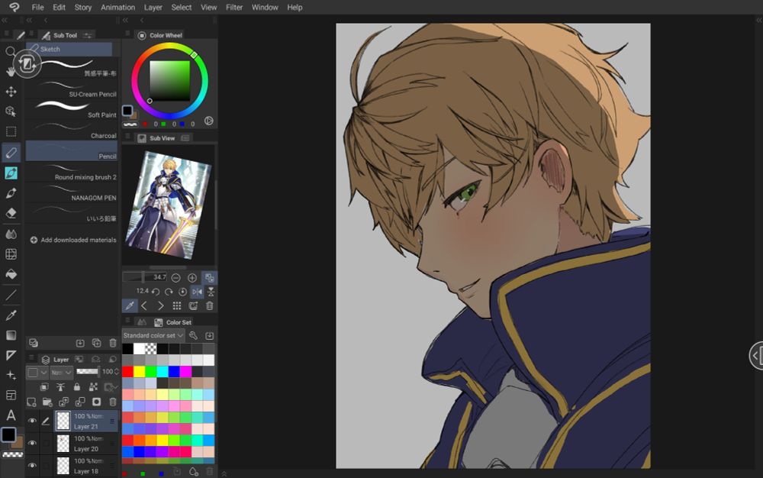Select the Ruler triangle tool
763x478 pixels.
(11, 355)
